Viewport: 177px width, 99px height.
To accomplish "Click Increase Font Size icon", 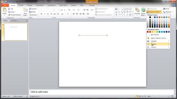I will click(62, 10).
